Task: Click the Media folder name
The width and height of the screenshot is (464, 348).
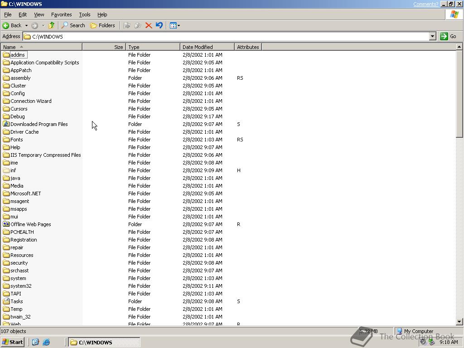Action: (17, 186)
